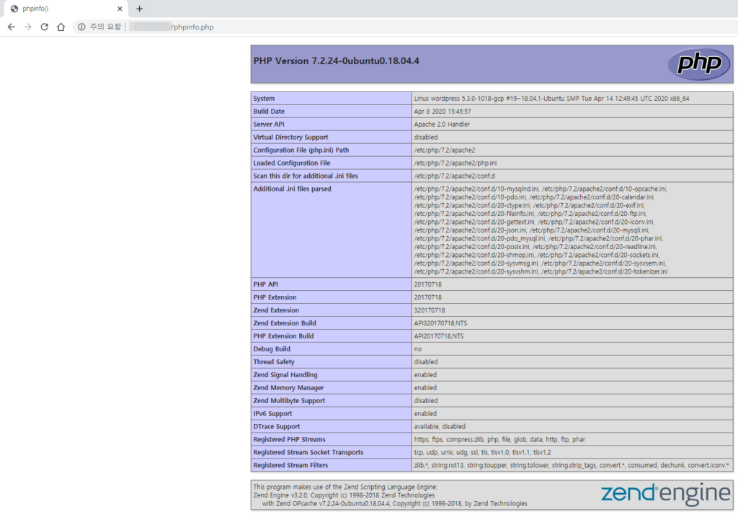The width and height of the screenshot is (738, 514).
Task: Select the PHP Extension label
Action: coord(275,297)
